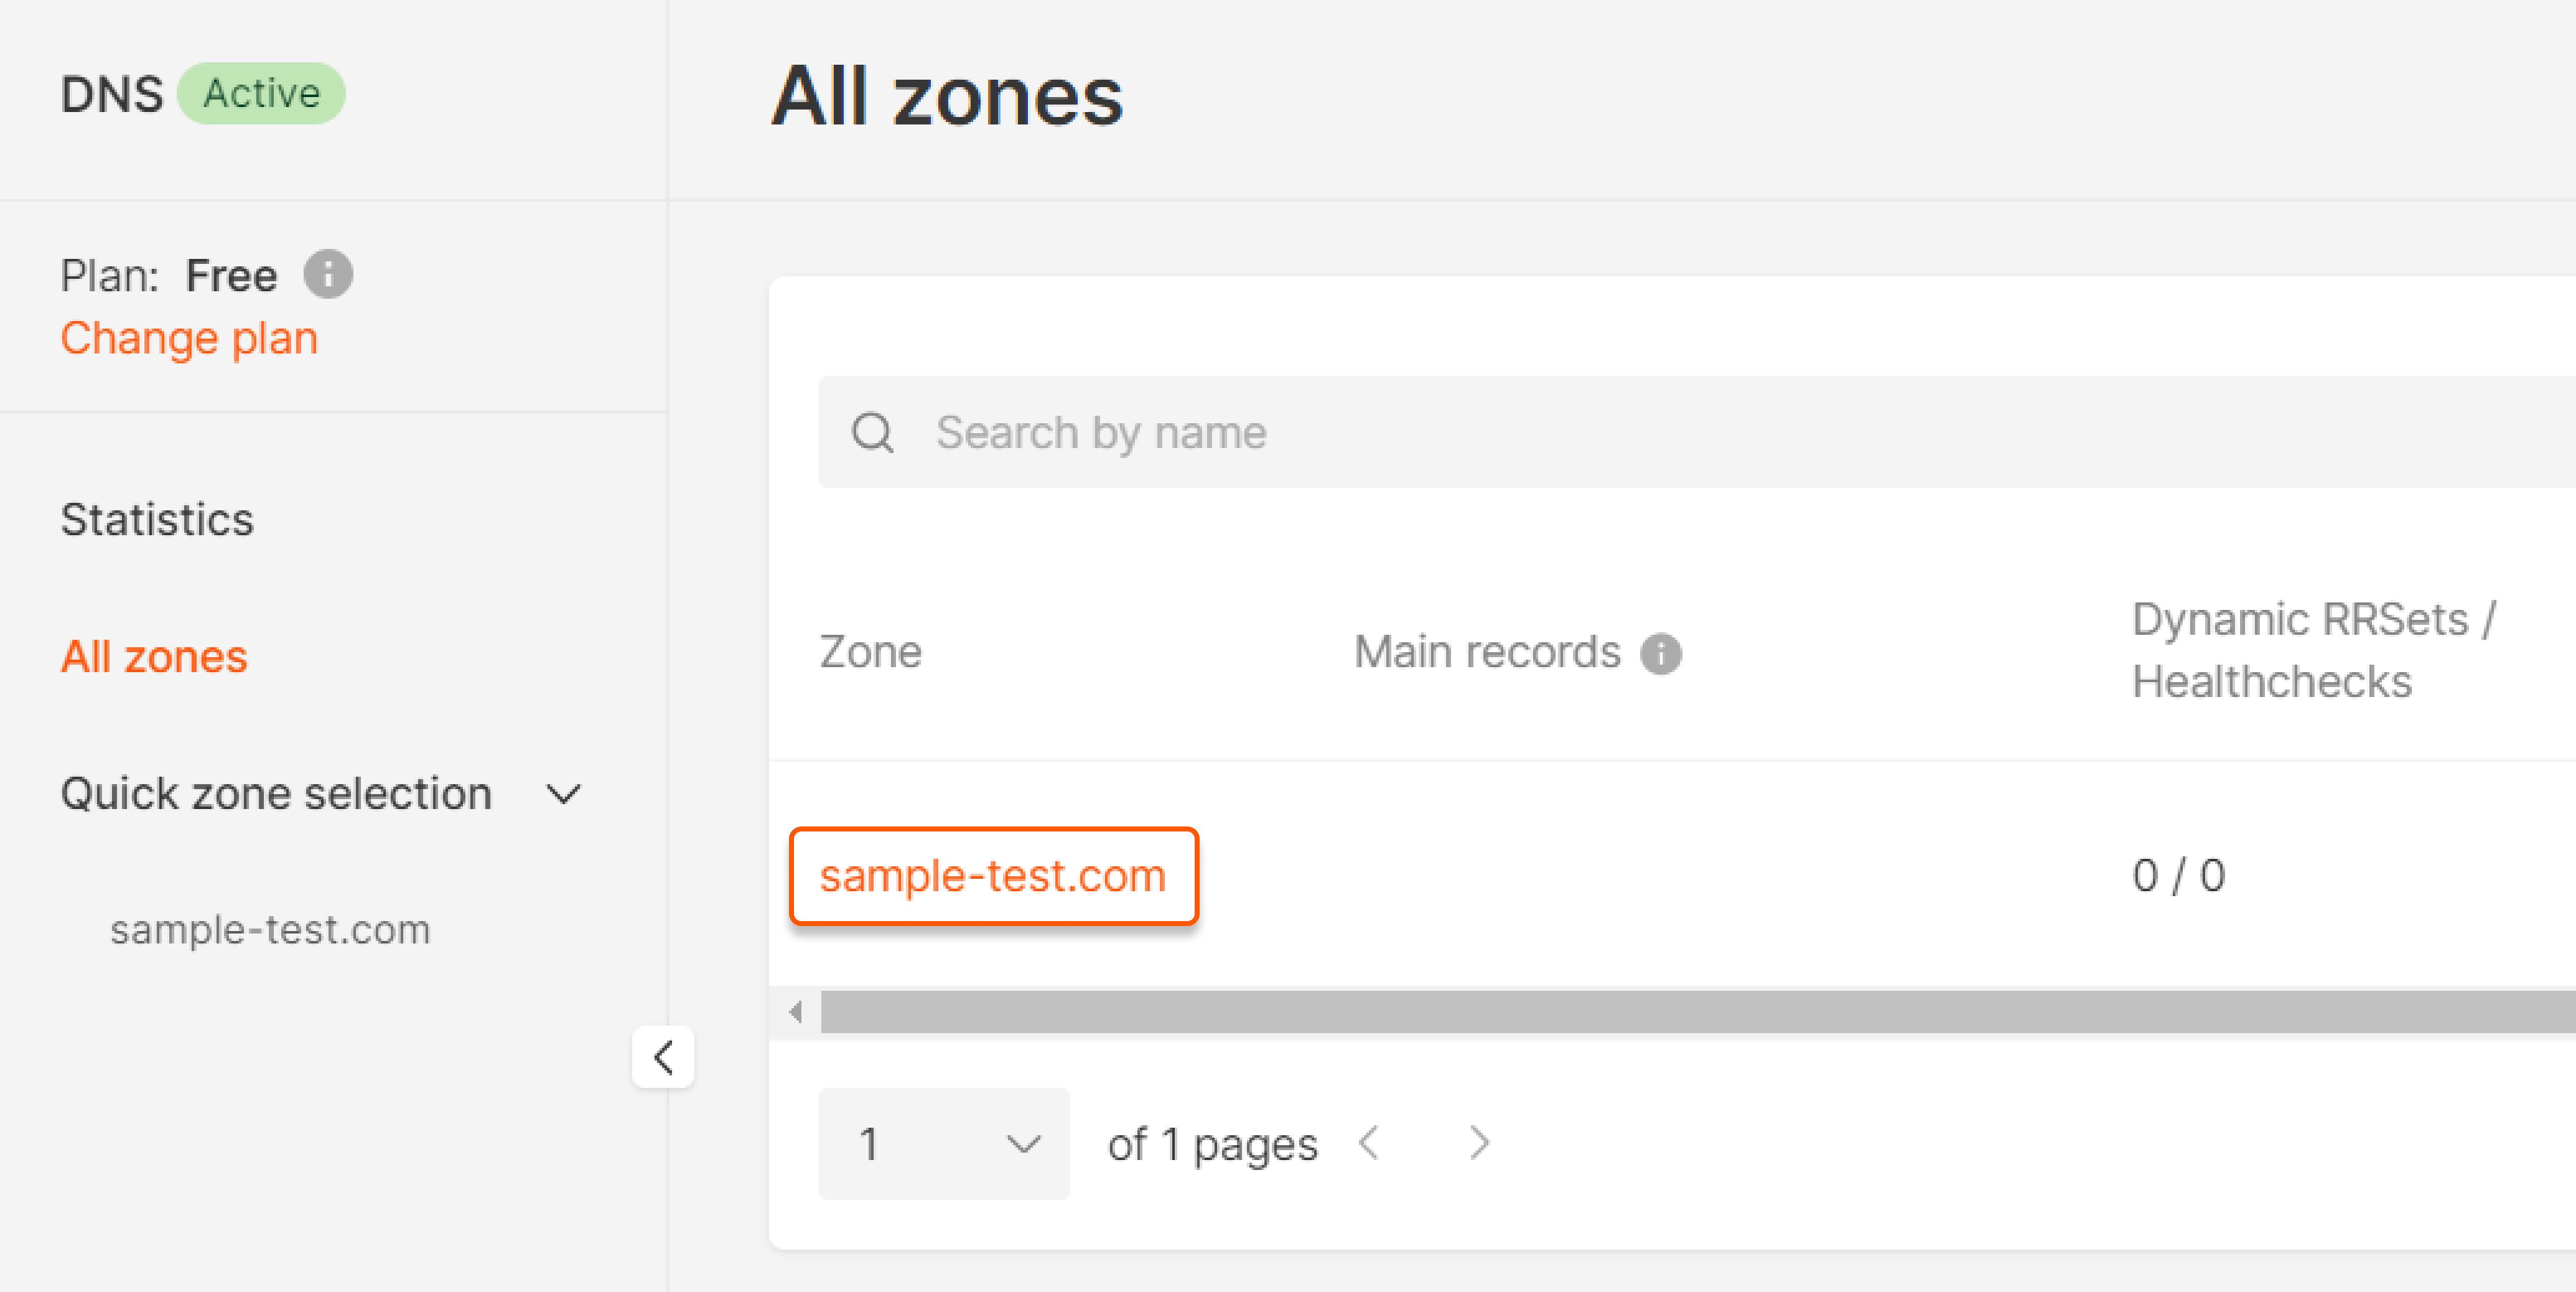Click the info icon next to Free plan

click(x=328, y=274)
